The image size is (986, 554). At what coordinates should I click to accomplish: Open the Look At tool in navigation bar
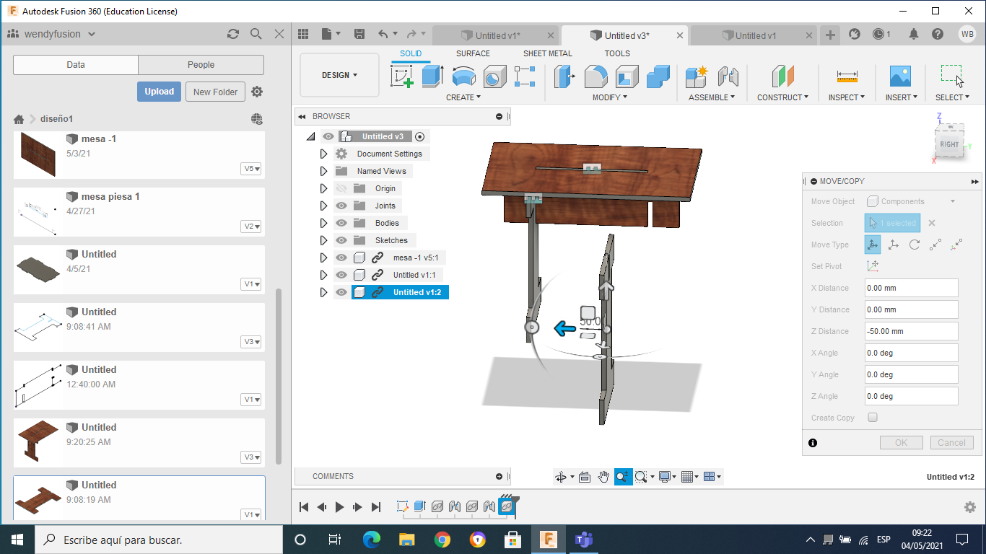[585, 477]
